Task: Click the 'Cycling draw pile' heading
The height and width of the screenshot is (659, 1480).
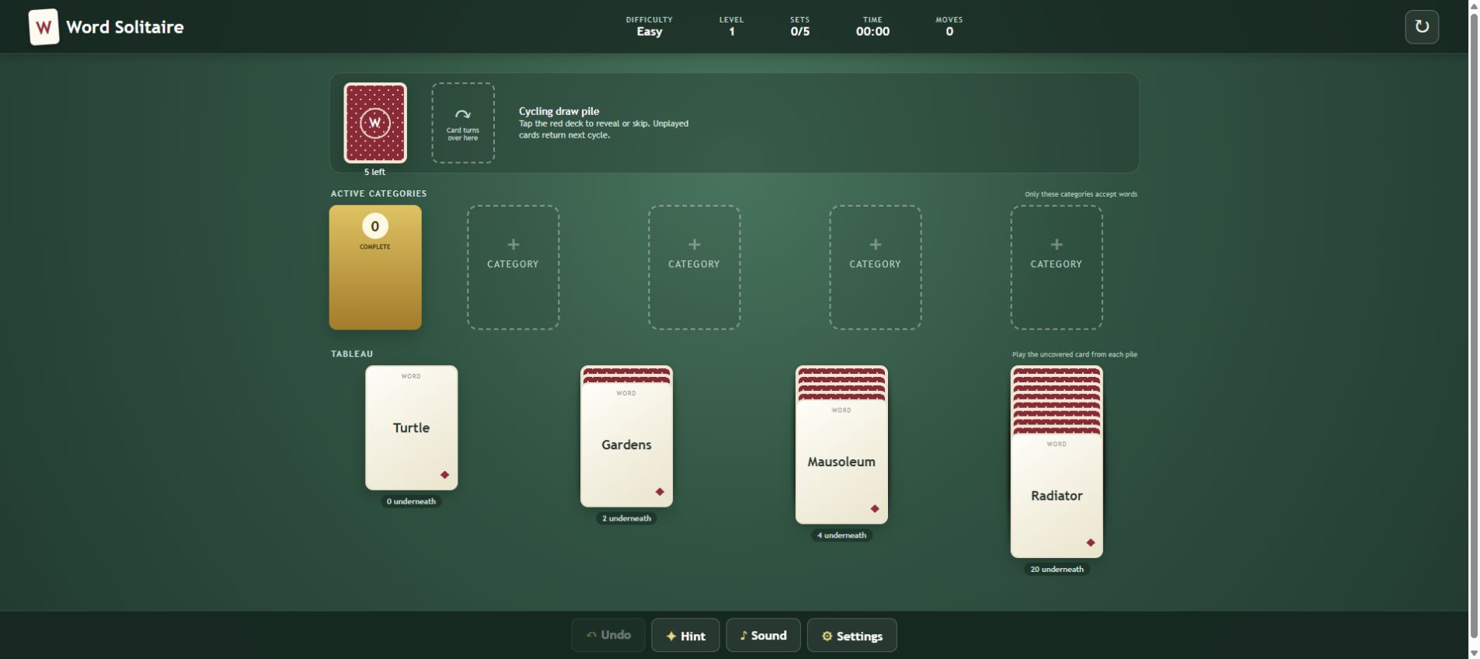Action: point(559,111)
